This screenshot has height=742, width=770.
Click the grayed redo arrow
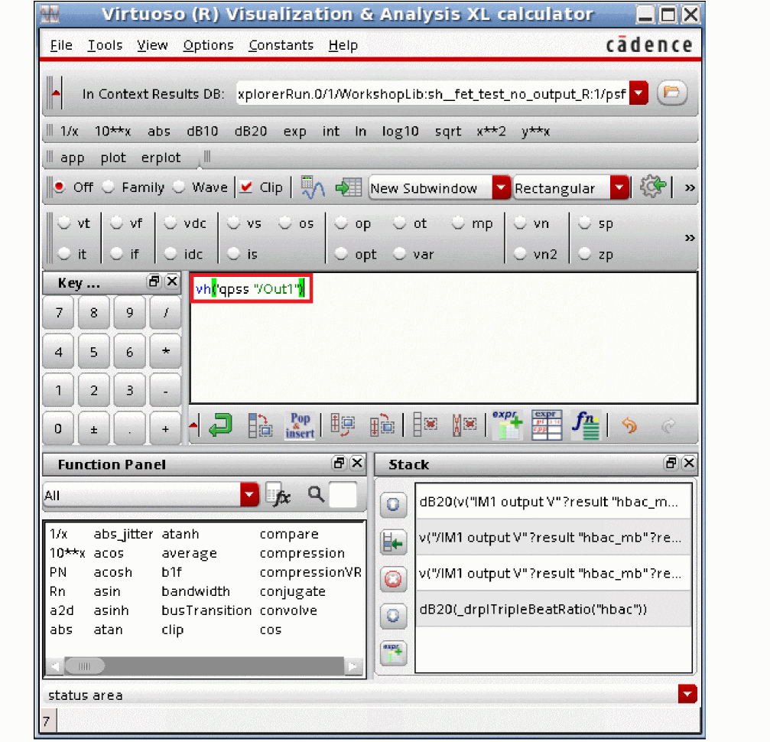click(668, 425)
